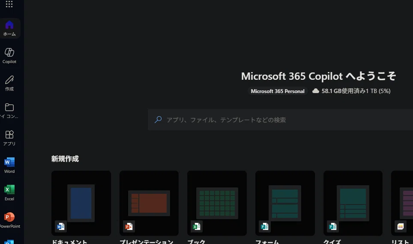Click the search magnifier icon

[x=158, y=120]
